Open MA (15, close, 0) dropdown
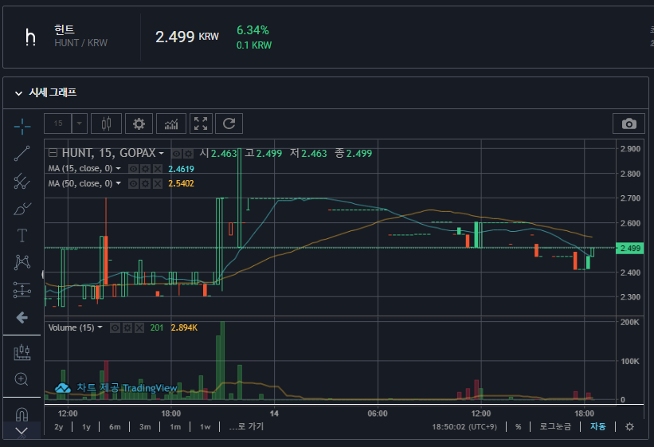The height and width of the screenshot is (447, 654). point(119,168)
